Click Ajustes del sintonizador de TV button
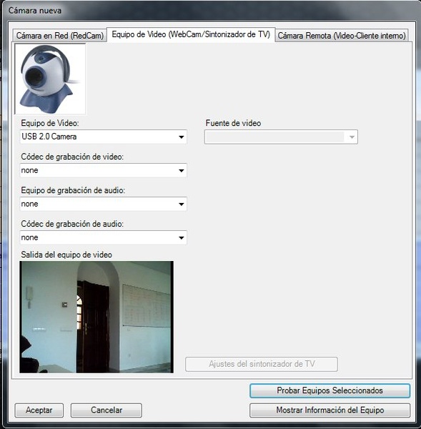The width and height of the screenshot is (421, 429). point(262,364)
